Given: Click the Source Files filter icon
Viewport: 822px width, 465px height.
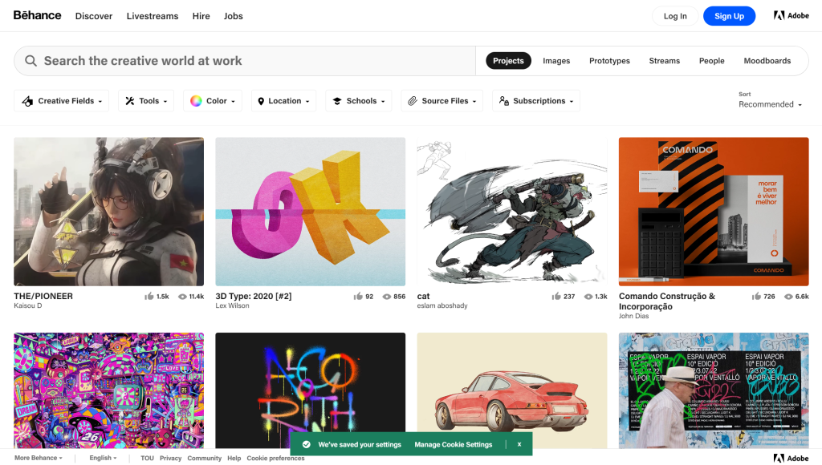Looking at the screenshot, I should click(411, 100).
